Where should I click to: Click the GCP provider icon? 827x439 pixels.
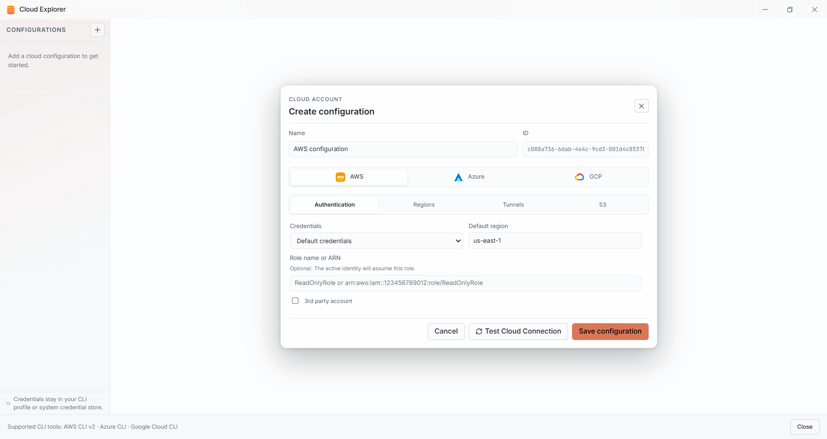point(579,177)
